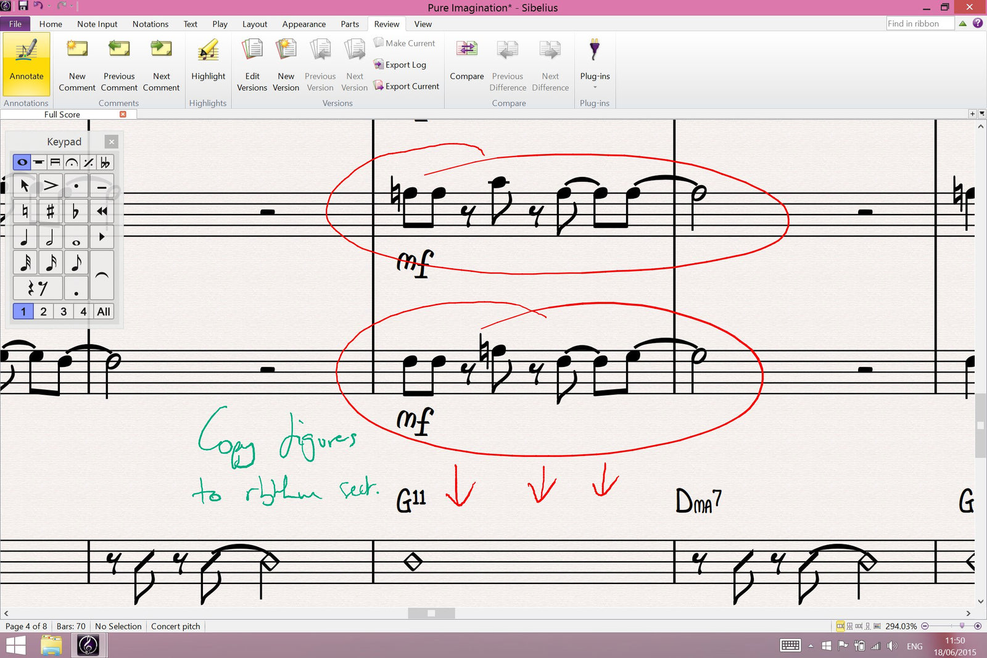This screenshot has height=658, width=987.
Task: Select the arrow pointer on the Keypad
Action: [25, 185]
